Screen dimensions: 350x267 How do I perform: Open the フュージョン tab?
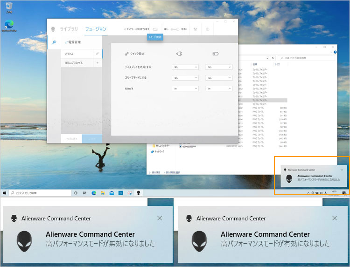(x=96, y=29)
